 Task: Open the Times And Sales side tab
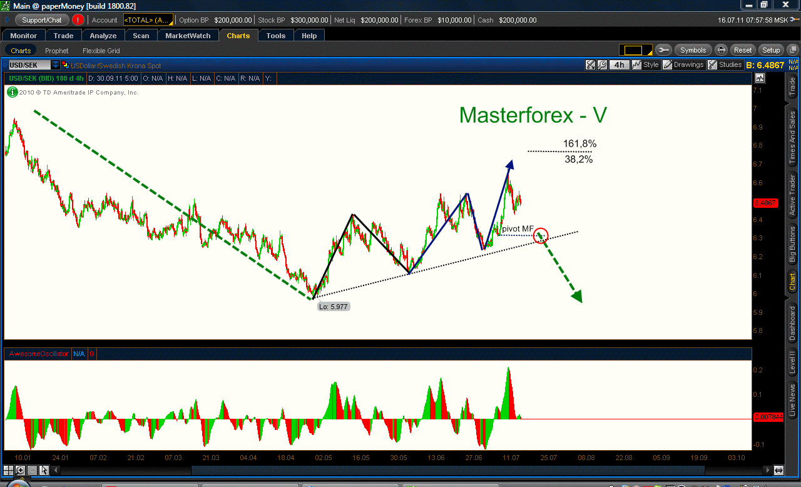coord(792,138)
